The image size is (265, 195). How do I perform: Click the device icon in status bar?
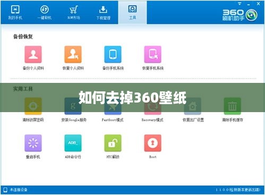(5, 190)
